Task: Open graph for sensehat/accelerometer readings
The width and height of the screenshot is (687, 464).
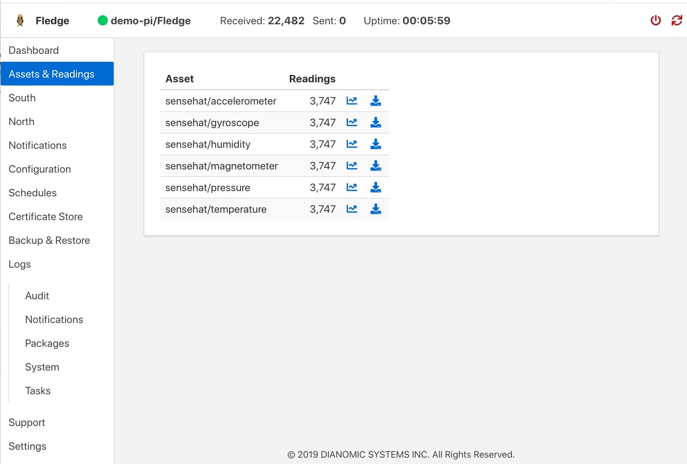Action: pyautogui.click(x=352, y=101)
